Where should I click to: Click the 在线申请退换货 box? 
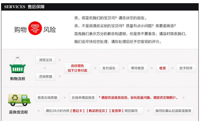pyautogui.click(x=83, y=98)
